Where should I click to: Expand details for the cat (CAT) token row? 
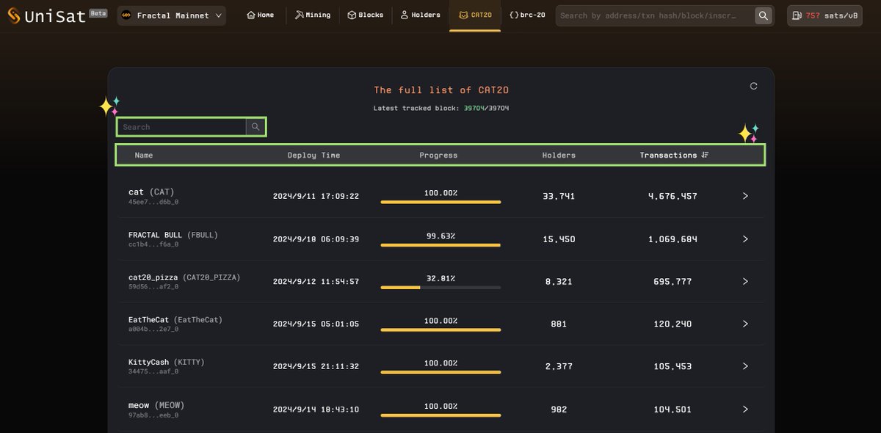click(x=744, y=196)
